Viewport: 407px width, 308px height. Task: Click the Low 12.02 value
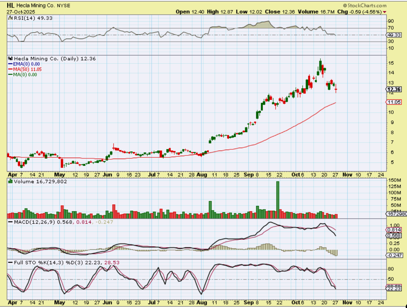[x=249, y=12]
